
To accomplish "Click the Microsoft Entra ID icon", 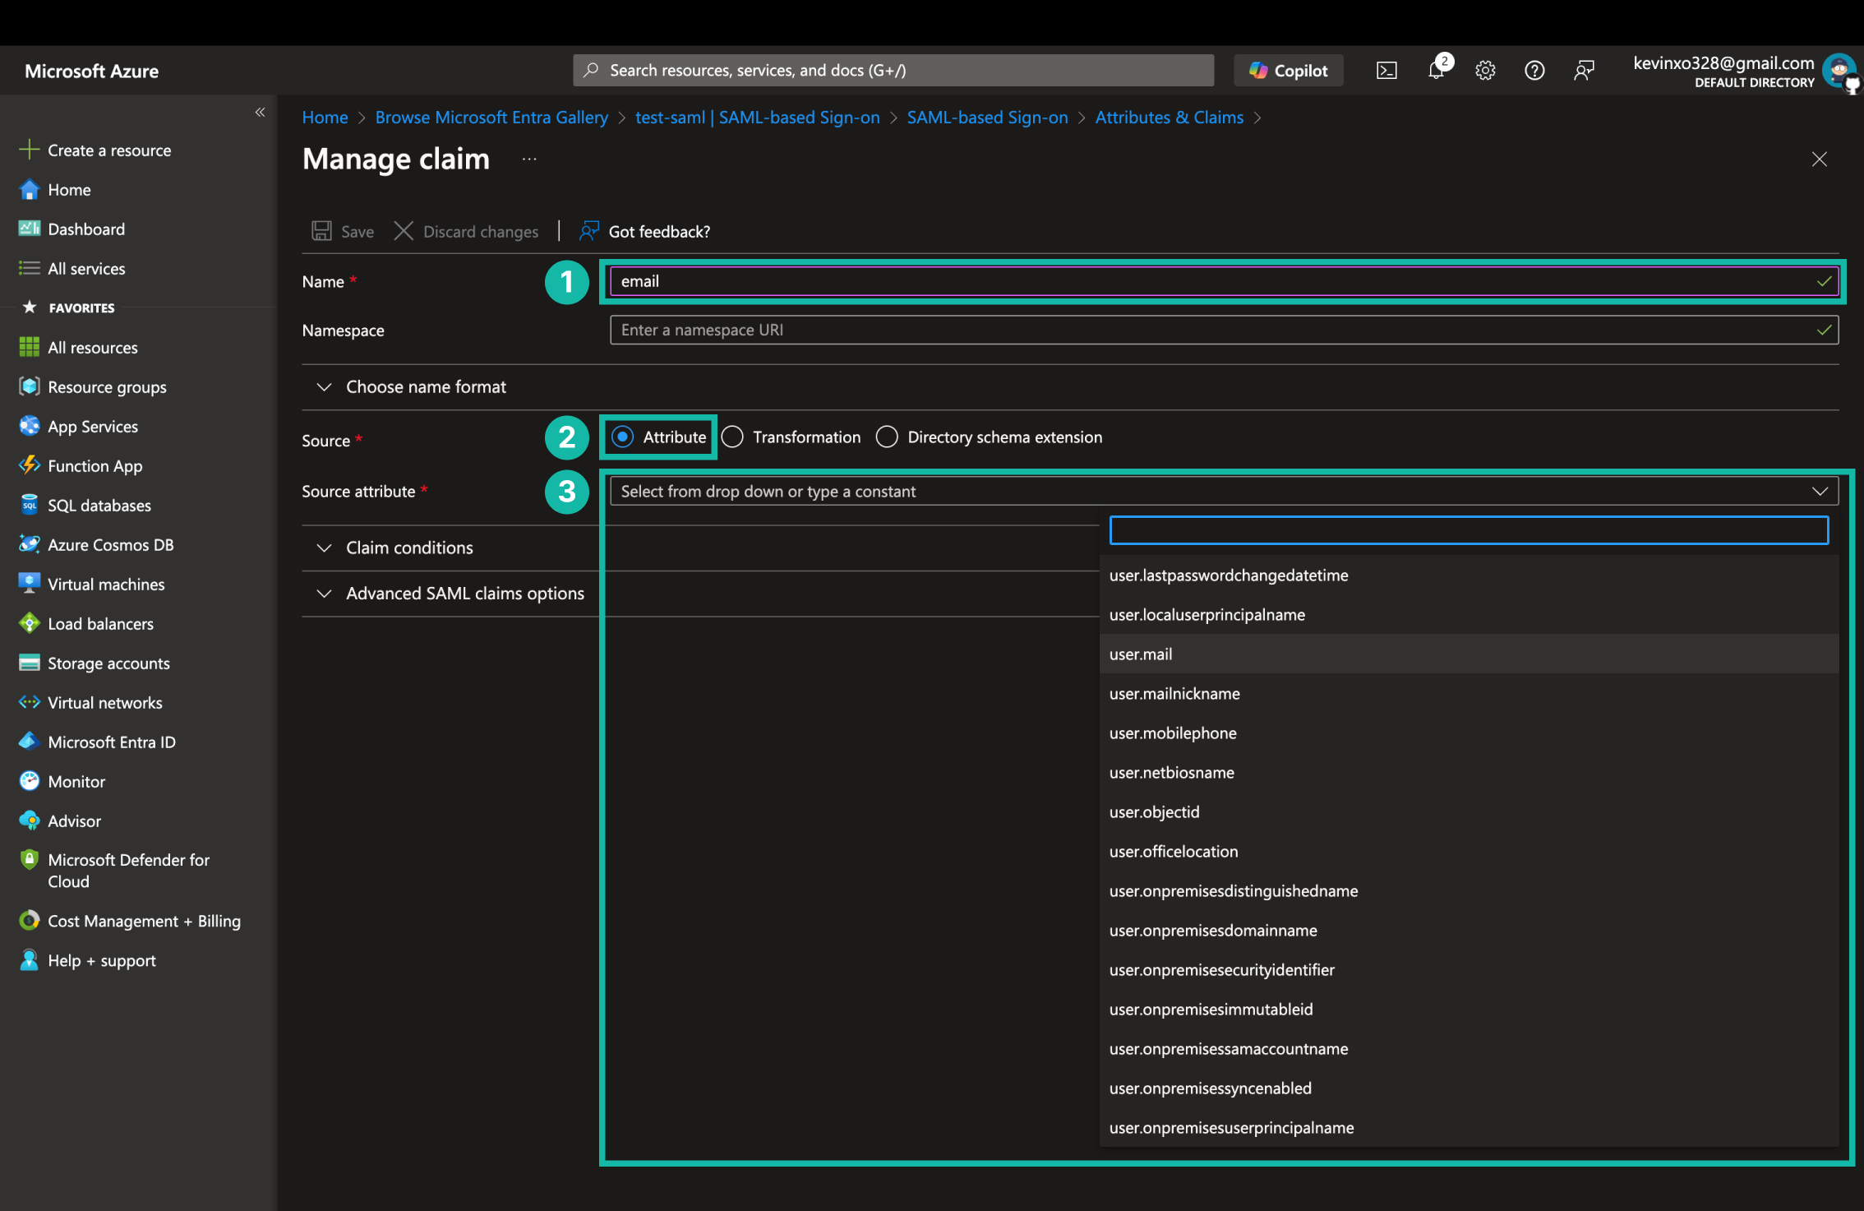I will click(29, 742).
